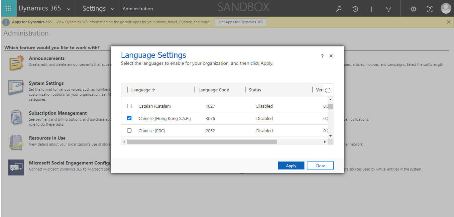Check the Chinese (PRC) checkbox
The width and height of the screenshot is (454, 217).
(x=129, y=131)
